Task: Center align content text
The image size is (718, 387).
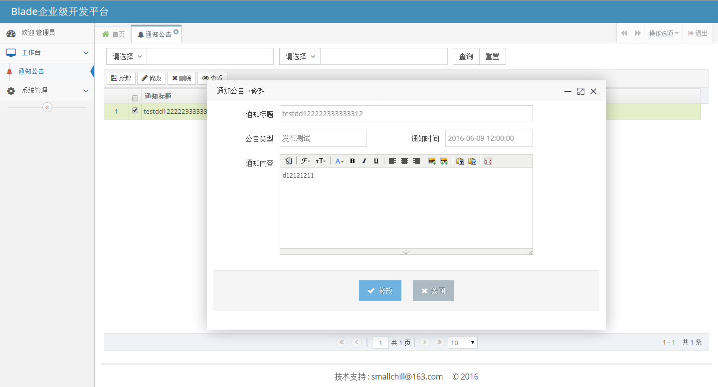Action: (404, 161)
